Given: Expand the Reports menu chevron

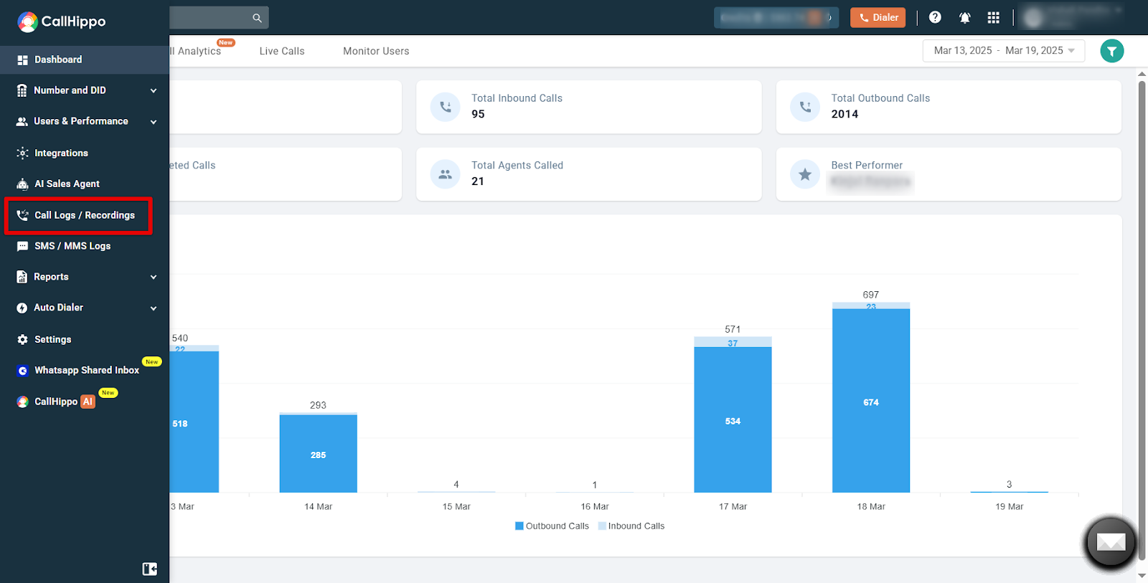Looking at the screenshot, I should click(x=154, y=278).
